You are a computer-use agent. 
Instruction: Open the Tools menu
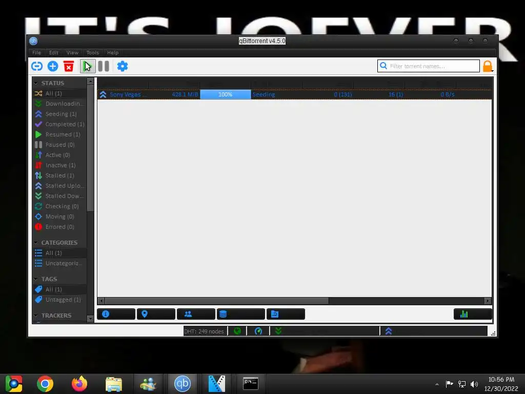pyautogui.click(x=93, y=53)
